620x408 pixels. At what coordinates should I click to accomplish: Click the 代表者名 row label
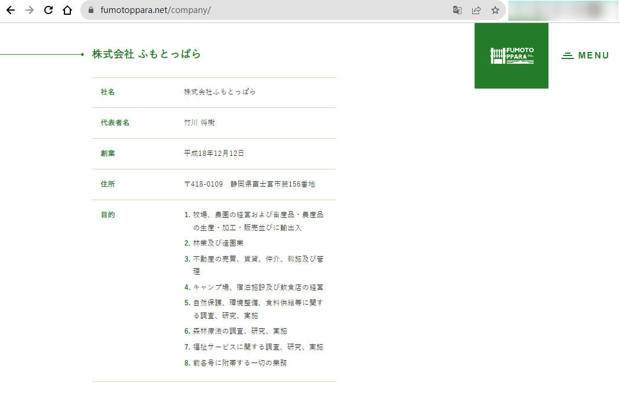pyautogui.click(x=115, y=123)
